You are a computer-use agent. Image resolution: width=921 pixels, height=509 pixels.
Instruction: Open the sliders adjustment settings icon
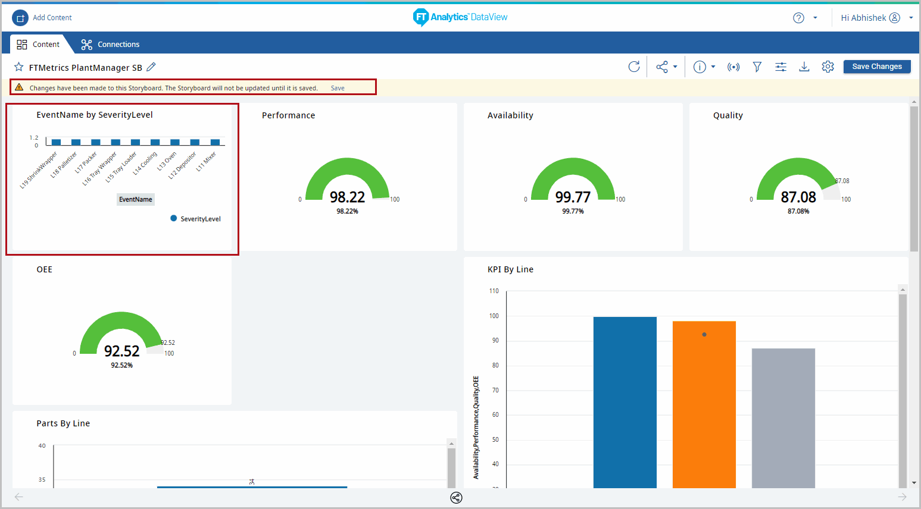780,67
